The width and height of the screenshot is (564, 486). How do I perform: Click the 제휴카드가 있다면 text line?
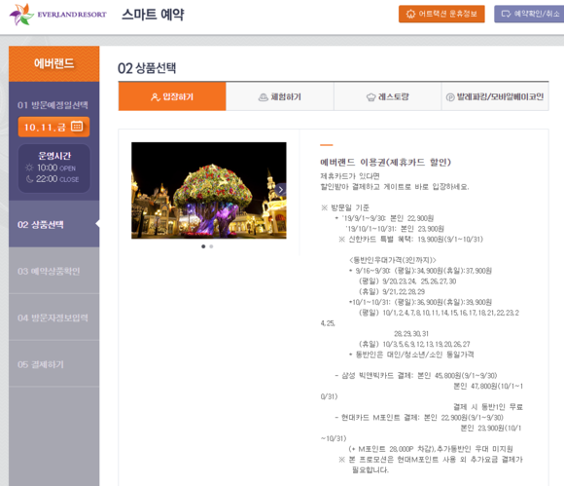tap(350, 176)
